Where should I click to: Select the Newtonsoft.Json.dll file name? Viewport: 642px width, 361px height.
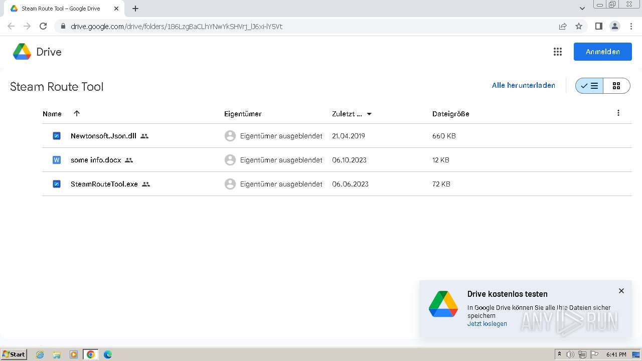point(103,136)
